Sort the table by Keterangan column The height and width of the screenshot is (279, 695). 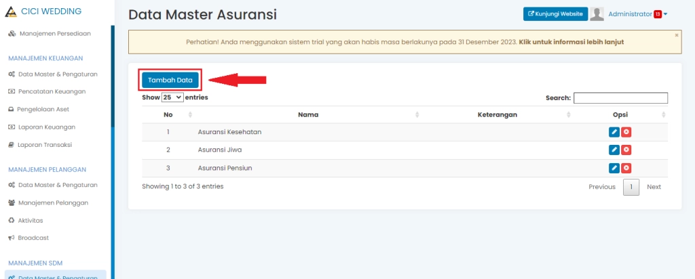[497, 114]
